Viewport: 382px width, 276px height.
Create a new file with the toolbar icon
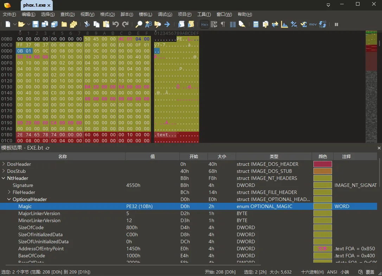tap(8, 24)
